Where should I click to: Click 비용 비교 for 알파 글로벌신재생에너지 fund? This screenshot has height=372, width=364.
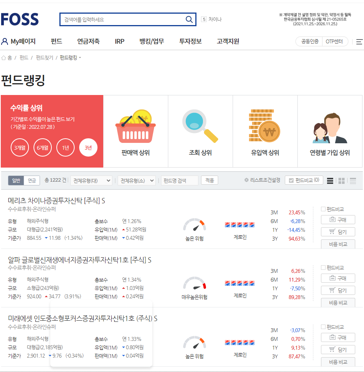point(338,302)
